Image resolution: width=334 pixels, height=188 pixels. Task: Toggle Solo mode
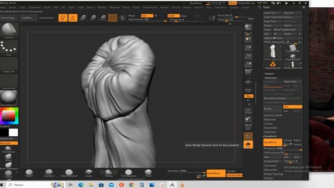point(248,145)
